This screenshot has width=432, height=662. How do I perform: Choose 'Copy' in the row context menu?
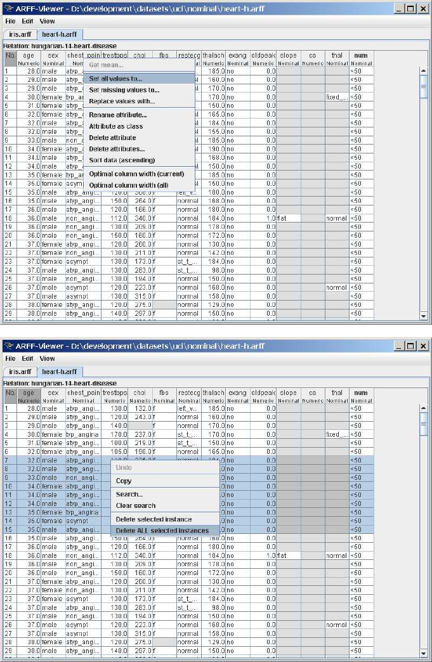click(165, 481)
